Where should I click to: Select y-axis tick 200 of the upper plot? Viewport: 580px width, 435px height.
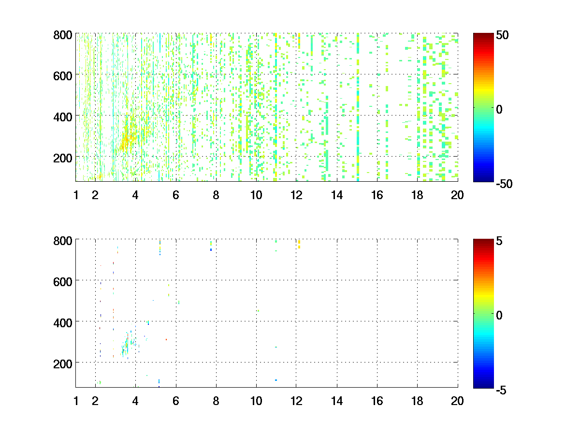[x=63, y=158]
